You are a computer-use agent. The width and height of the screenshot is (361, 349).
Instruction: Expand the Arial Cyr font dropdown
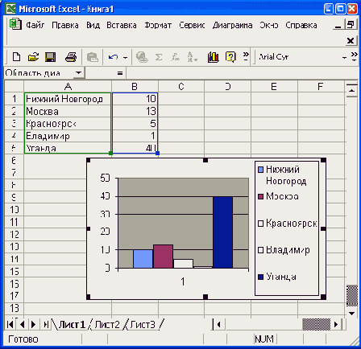pyautogui.click(x=344, y=58)
